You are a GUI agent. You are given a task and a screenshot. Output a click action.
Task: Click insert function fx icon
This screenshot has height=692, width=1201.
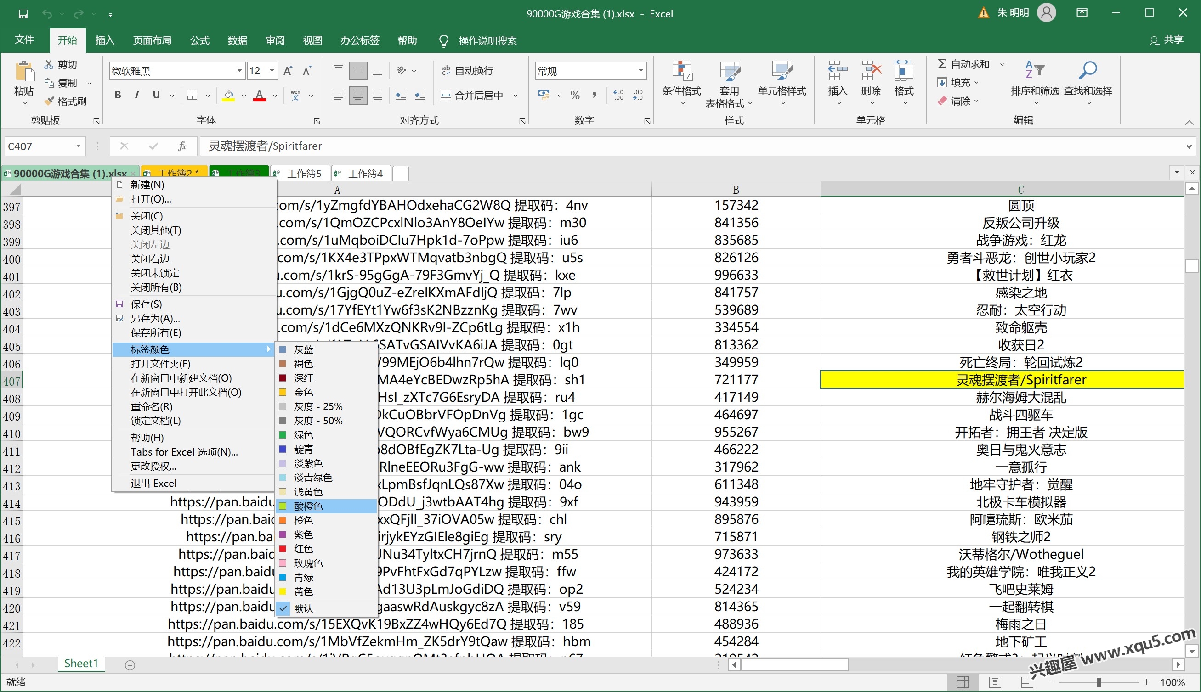pyautogui.click(x=182, y=146)
